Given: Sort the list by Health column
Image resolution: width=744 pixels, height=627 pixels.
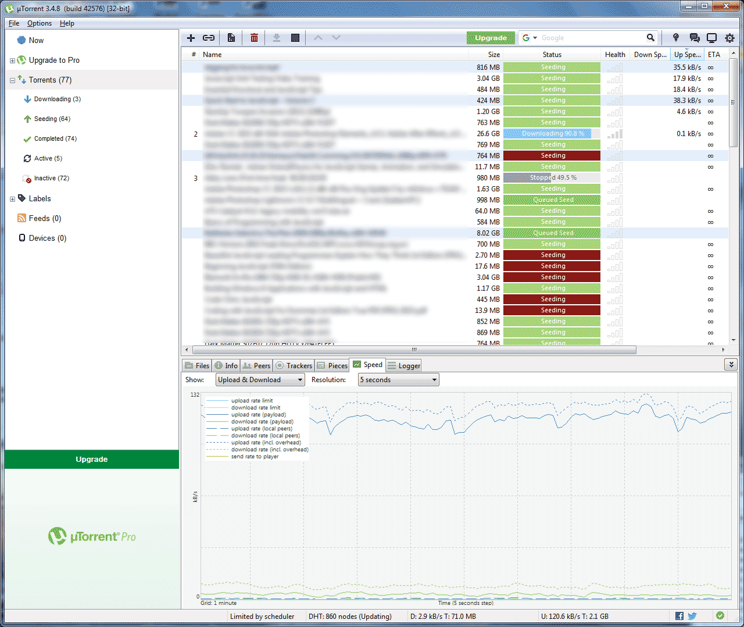Looking at the screenshot, I should click(615, 54).
